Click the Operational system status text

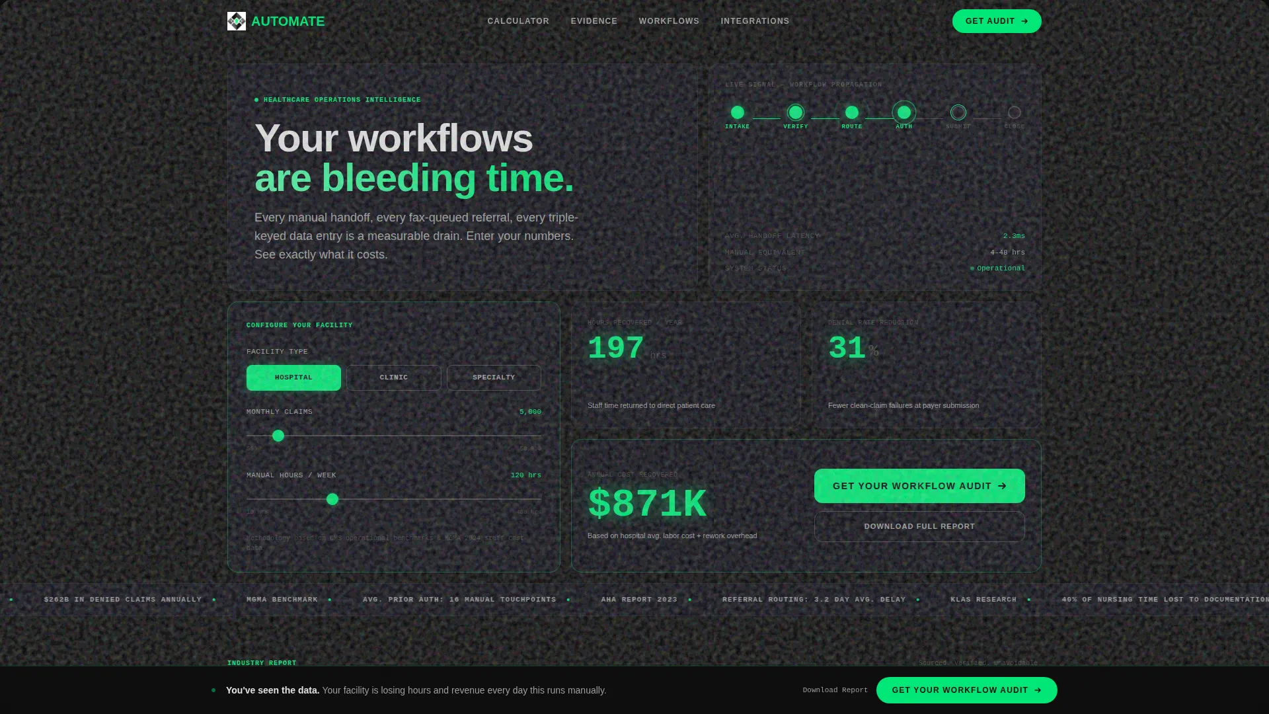tap(1001, 268)
